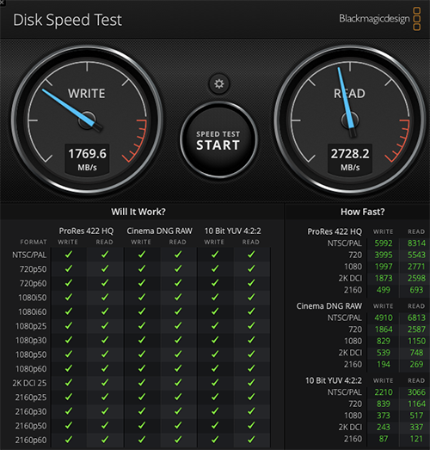Click 1080p25 Cinema DNG RAW read checkmark
The image size is (430, 450).
tap(178, 326)
